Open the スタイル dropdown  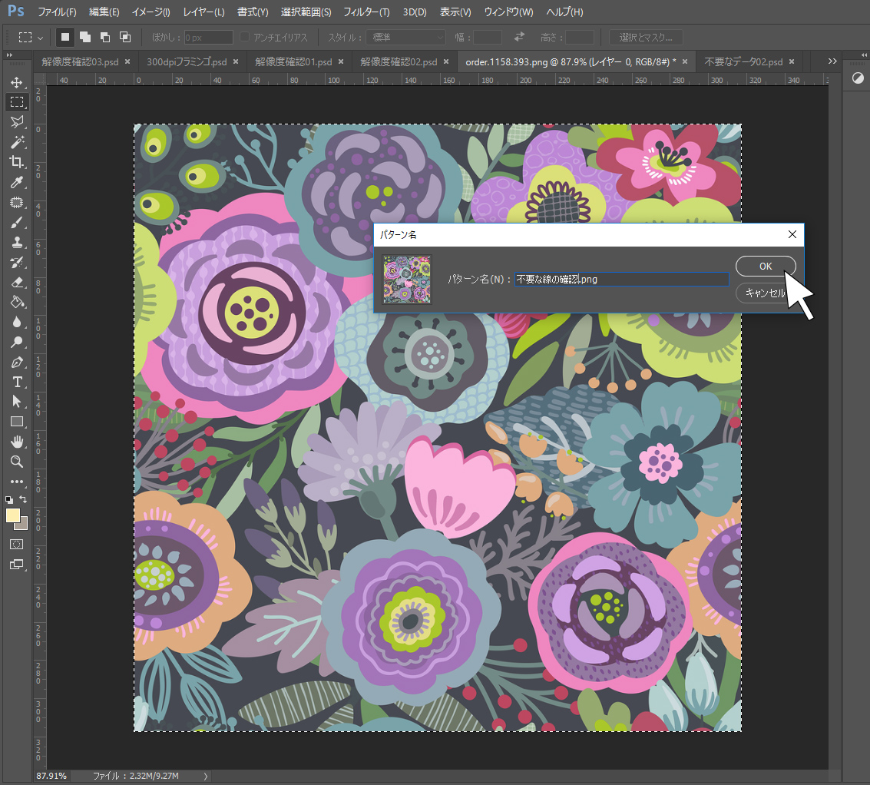point(407,37)
